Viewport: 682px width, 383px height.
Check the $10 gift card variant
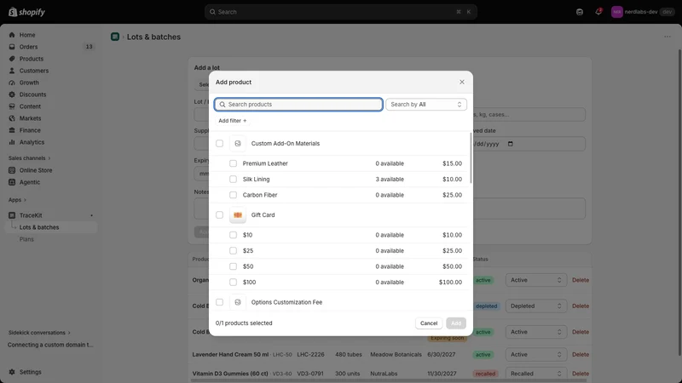pyautogui.click(x=233, y=235)
